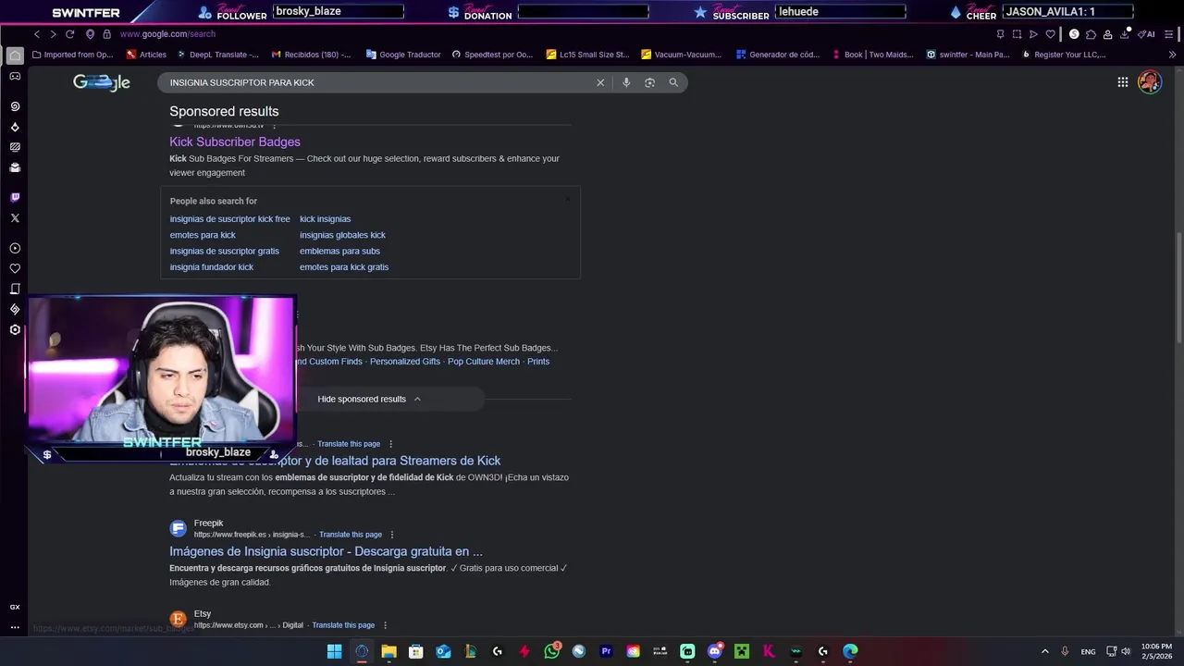Open the GX Corner gamepad icon
This screenshot has height=666, width=1184.
pyautogui.click(x=15, y=77)
